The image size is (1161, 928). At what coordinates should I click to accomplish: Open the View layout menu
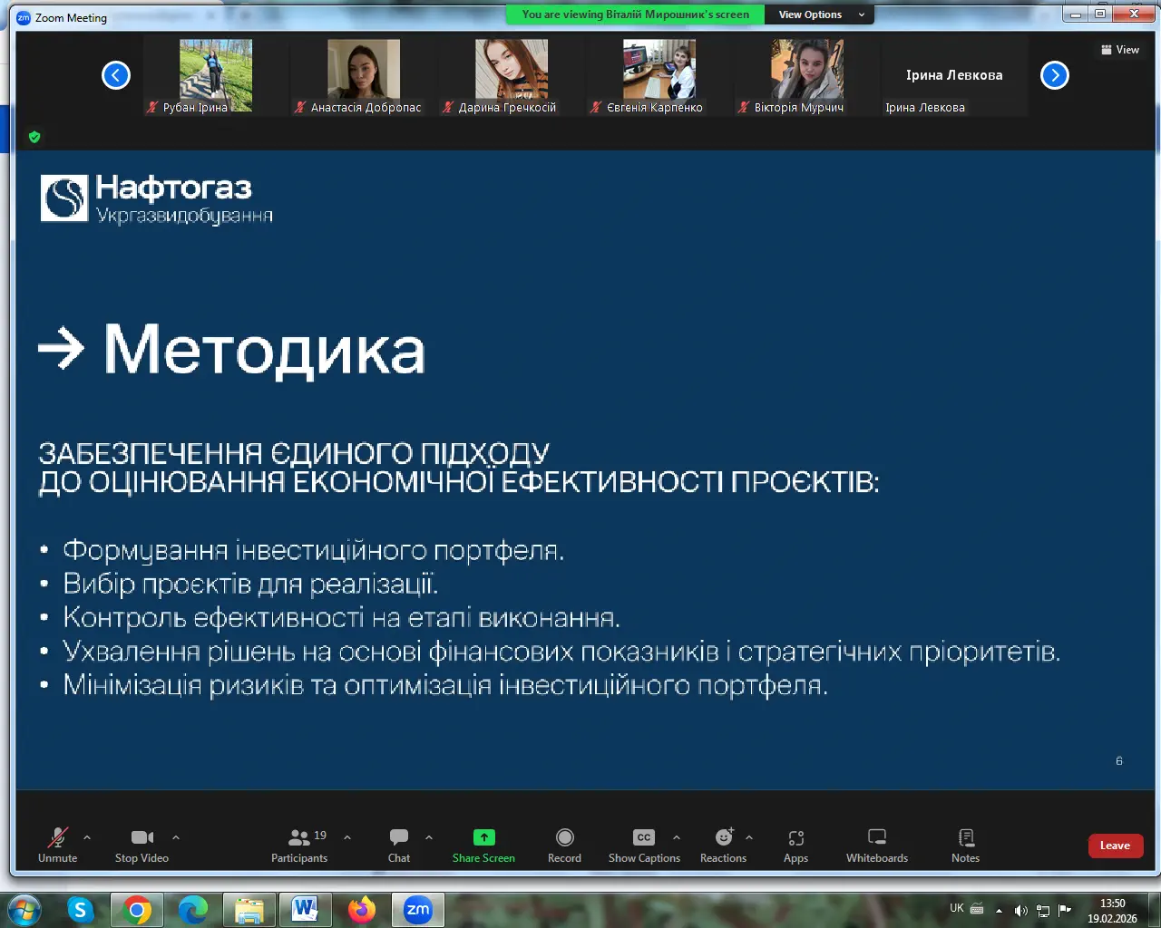click(x=1120, y=50)
